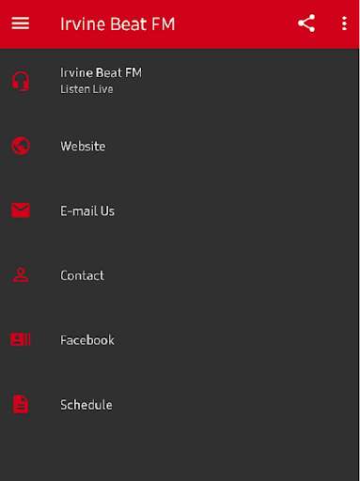Choose E-mail Us menu item
Screen dimensions: 360x481
[180, 210]
